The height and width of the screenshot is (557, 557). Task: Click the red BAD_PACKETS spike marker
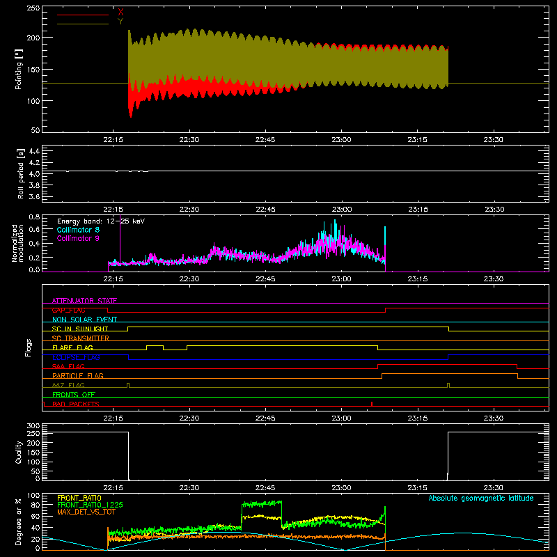tap(372, 404)
